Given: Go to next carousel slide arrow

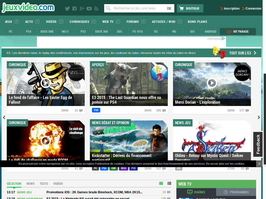Looking at the screenshot, I should click(x=259, y=117).
